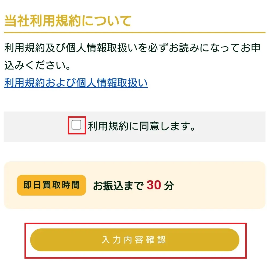Click the red 30 number
The width and height of the screenshot is (269, 264).
(x=154, y=185)
